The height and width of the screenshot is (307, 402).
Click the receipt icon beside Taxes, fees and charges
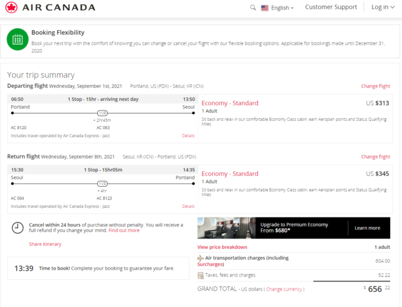pos(201,275)
